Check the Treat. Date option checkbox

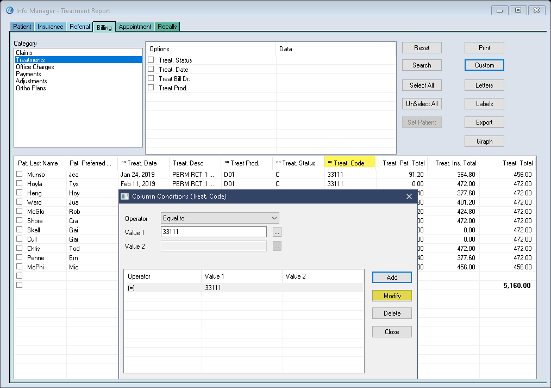click(151, 70)
